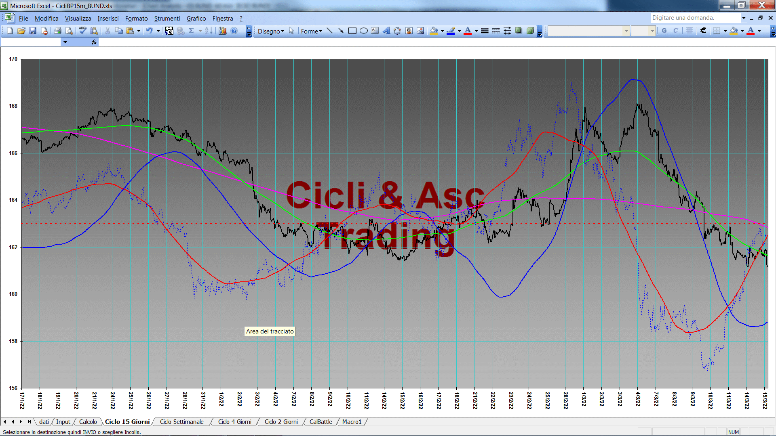Image resolution: width=776 pixels, height=436 pixels.
Task: Click the AutoSum sigma icon
Action: point(192,31)
